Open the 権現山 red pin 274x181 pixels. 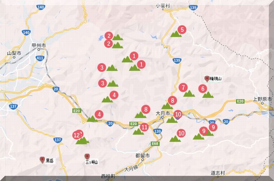coord(207,79)
